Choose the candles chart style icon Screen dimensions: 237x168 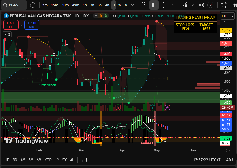pos(154,5)
